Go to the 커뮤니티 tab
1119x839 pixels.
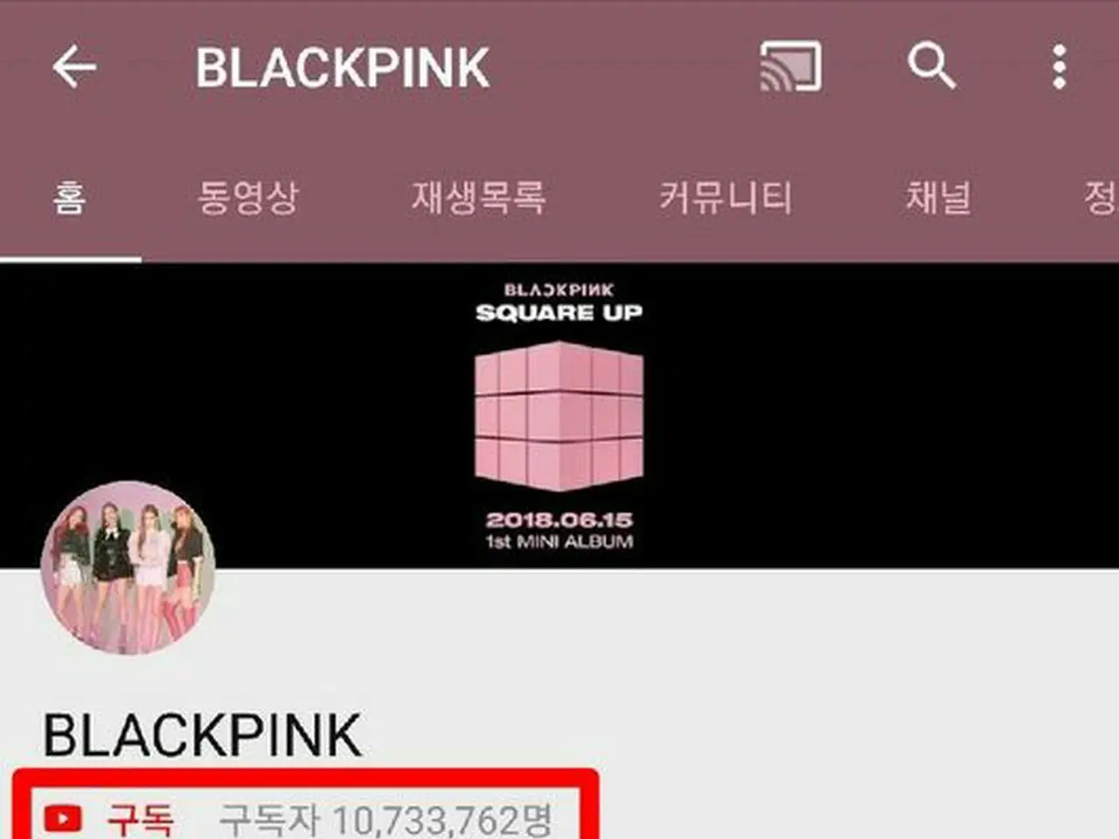coord(726,198)
